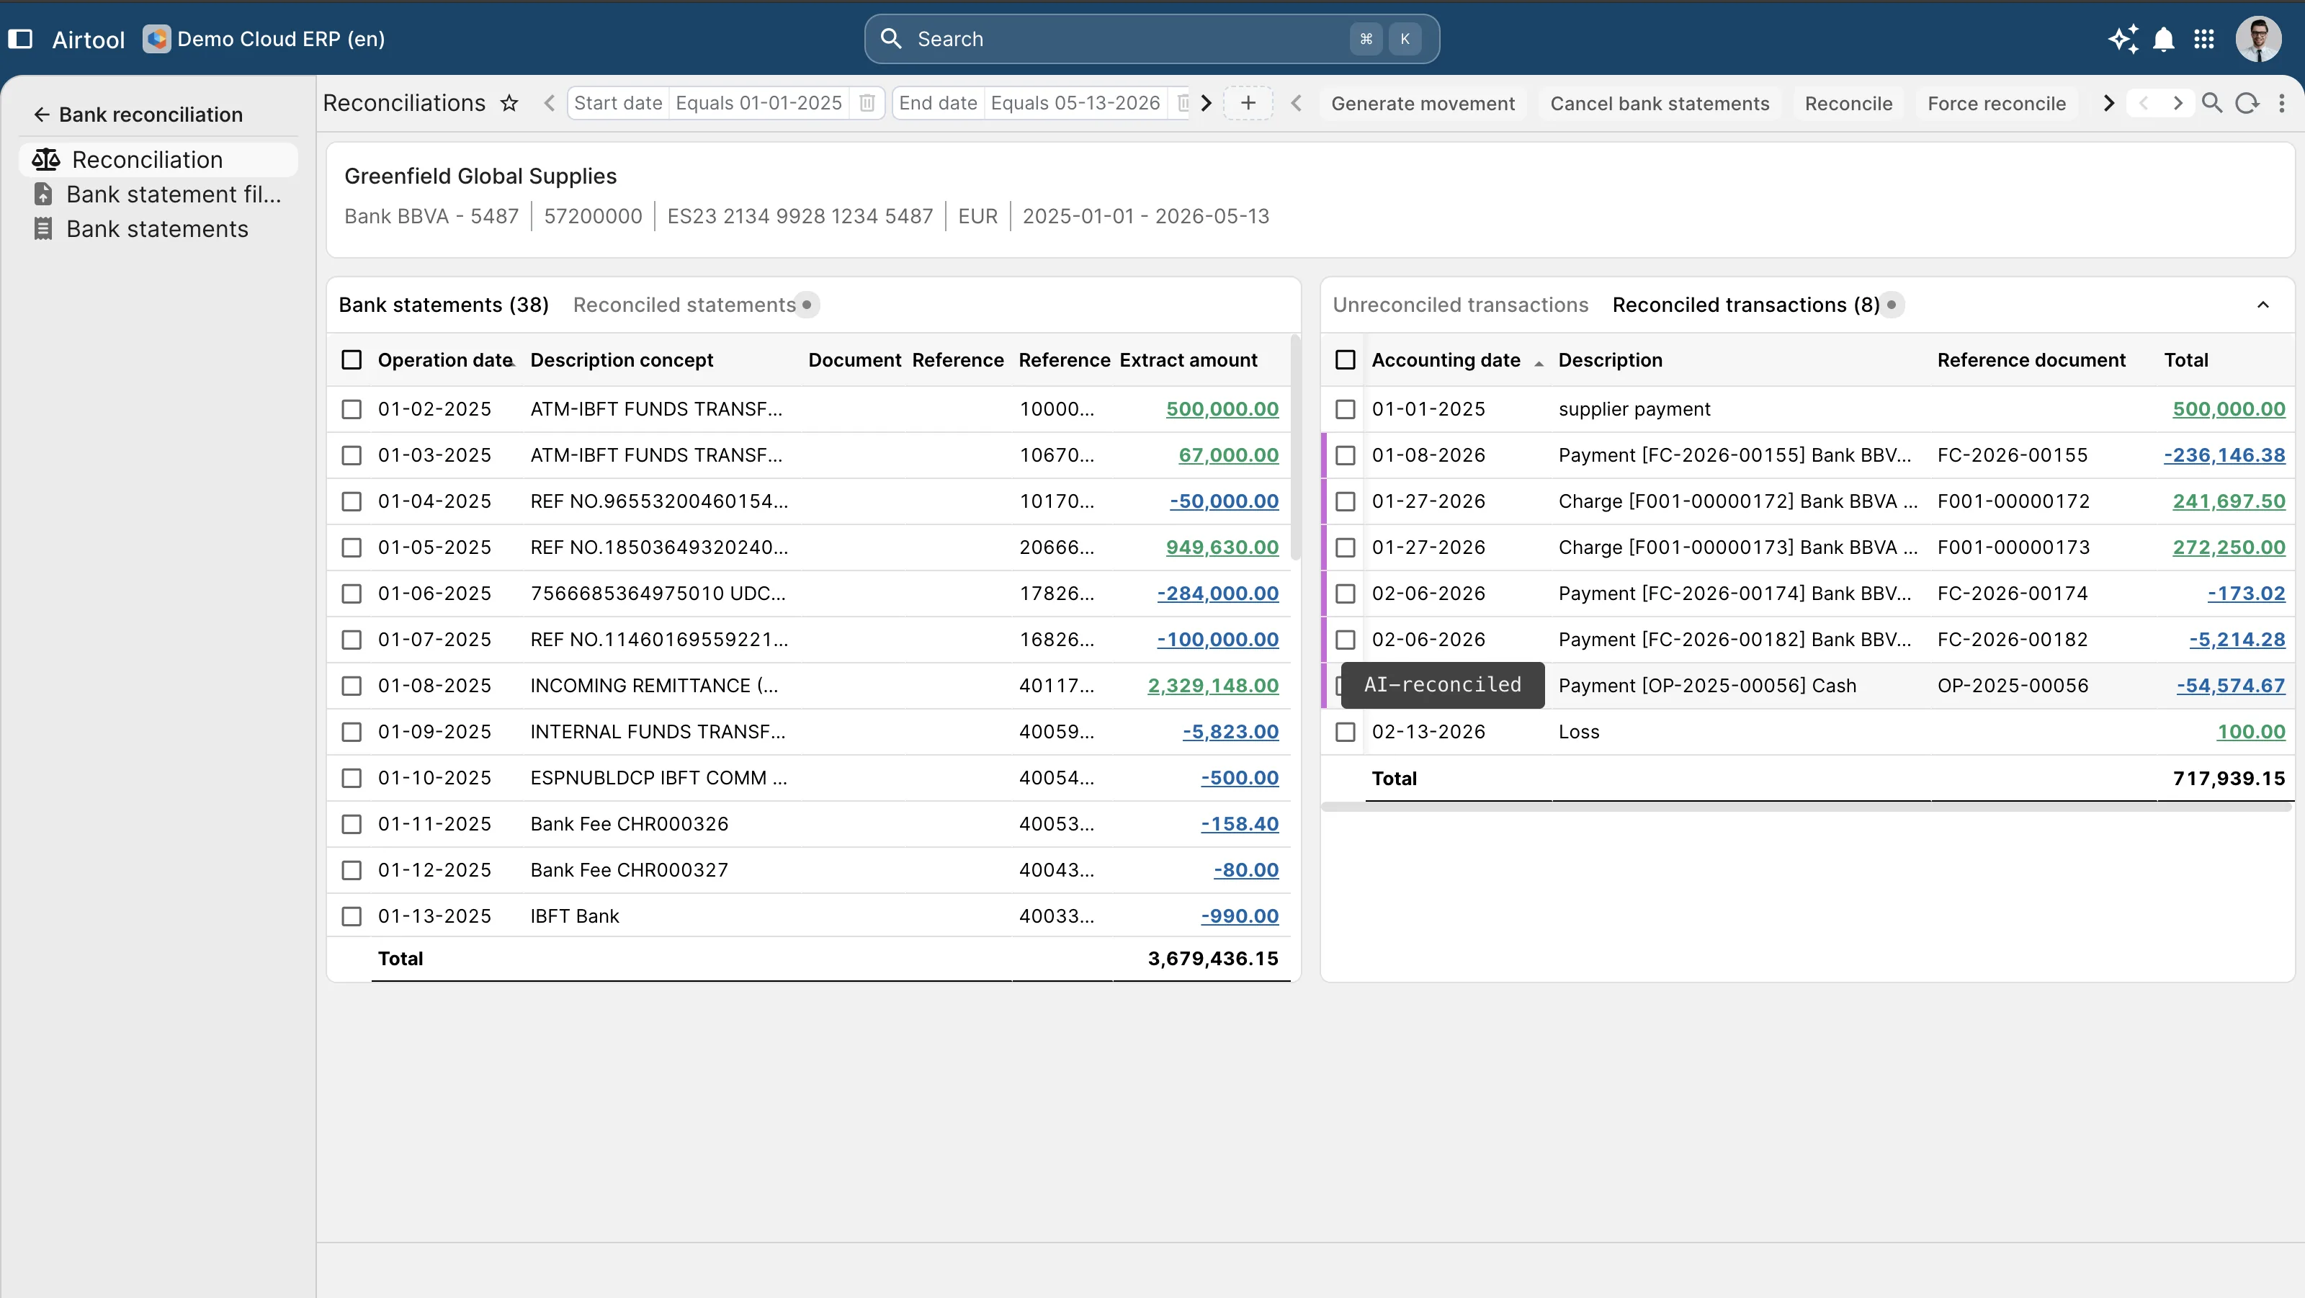The width and height of the screenshot is (2305, 1298).
Task: Go to previous record arrow
Action: tap(2143, 103)
